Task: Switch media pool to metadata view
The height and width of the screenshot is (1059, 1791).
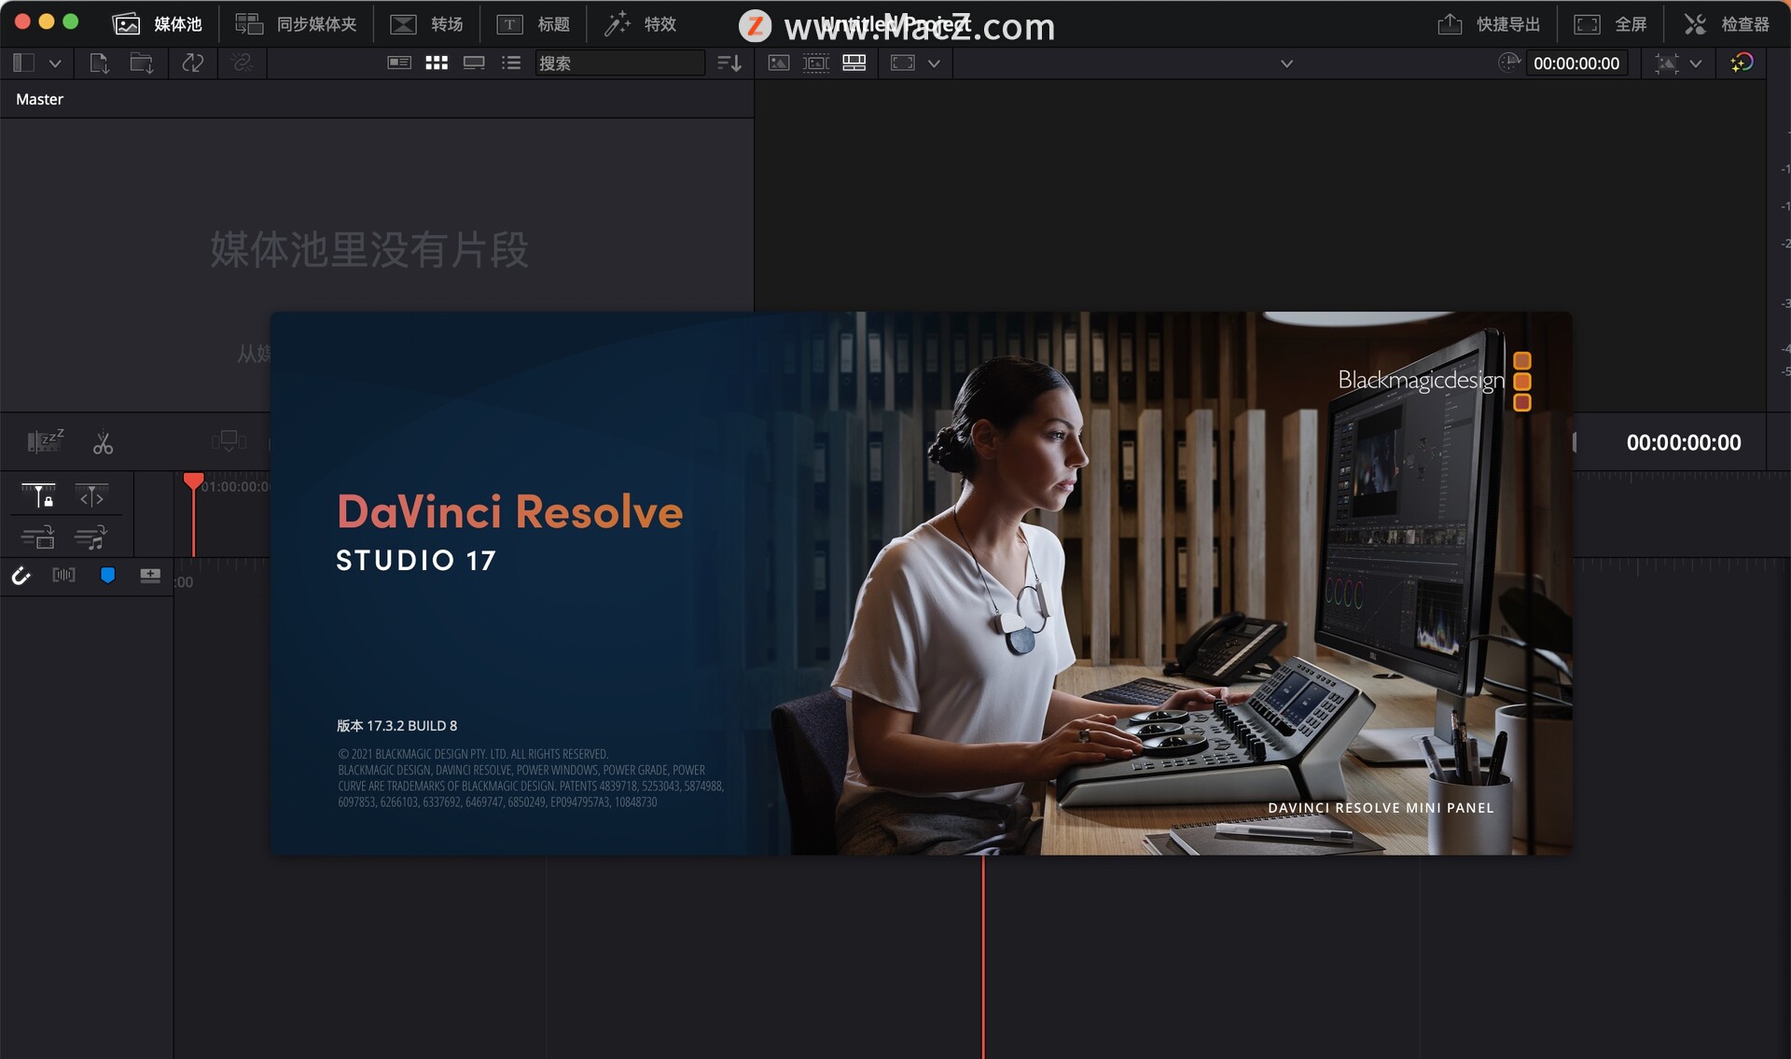Action: point(399,63)
